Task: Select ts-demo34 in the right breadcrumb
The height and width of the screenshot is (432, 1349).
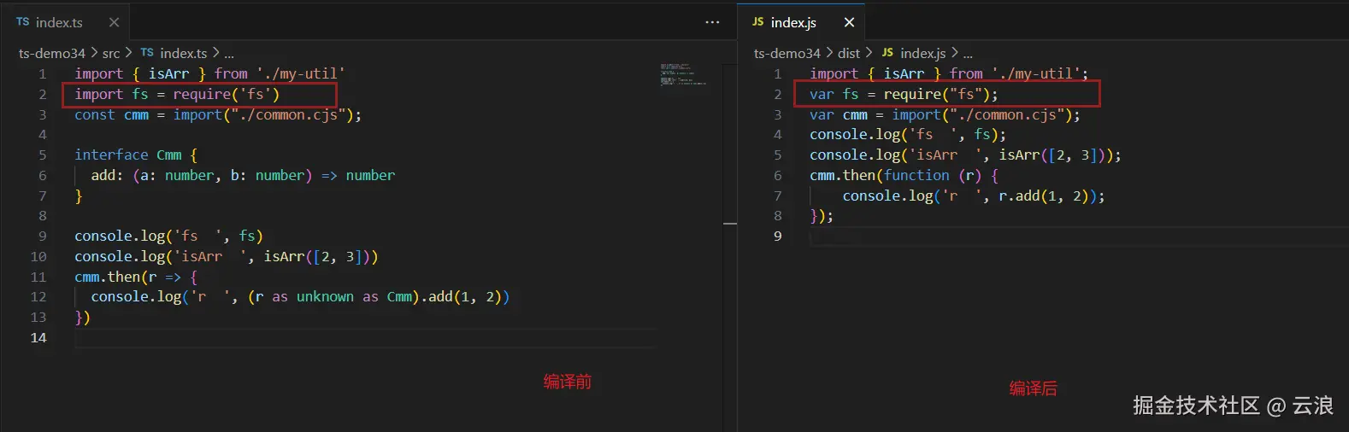Action: tap(786, 53)
